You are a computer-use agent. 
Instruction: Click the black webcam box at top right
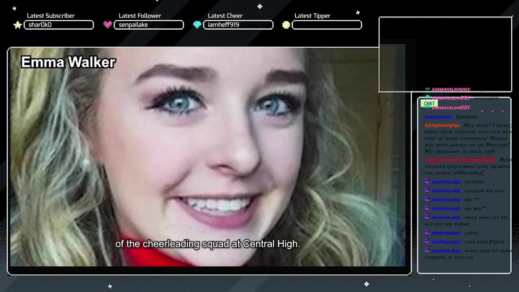coord(445,54)
